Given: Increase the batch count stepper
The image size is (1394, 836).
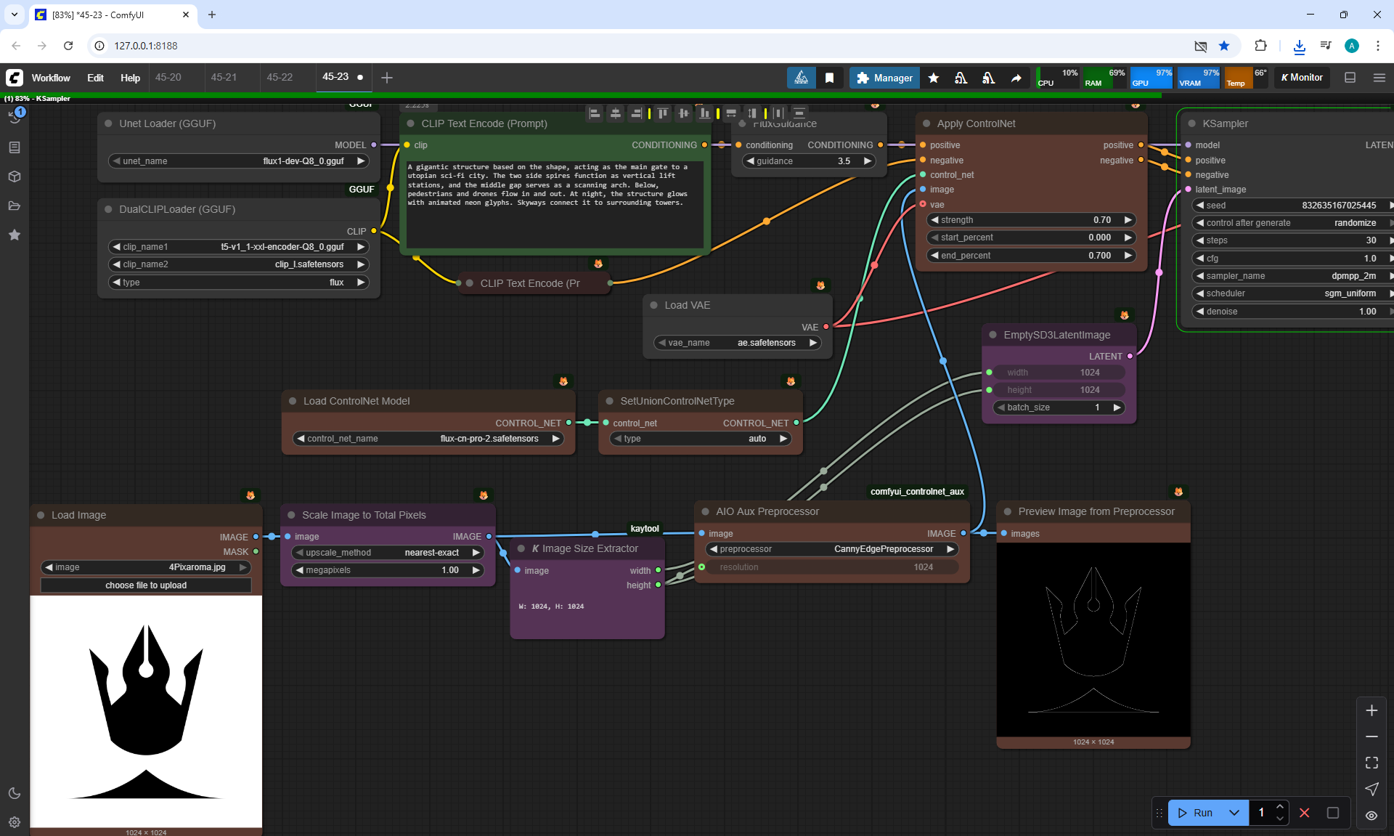Looking at the screenshot, I should pos(1280,807).
